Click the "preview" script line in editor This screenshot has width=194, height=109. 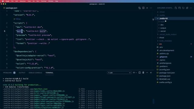tap(34, 35)
